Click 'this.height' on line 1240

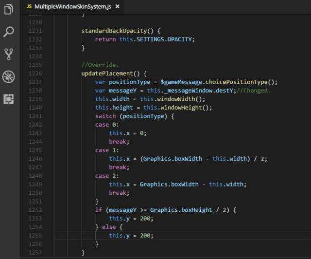[x=114, y=108]
